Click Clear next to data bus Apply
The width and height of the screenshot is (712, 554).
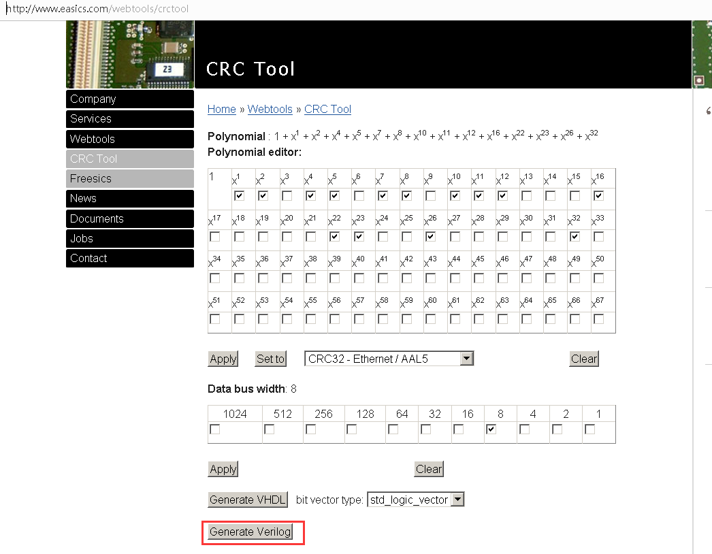(429, 469)
